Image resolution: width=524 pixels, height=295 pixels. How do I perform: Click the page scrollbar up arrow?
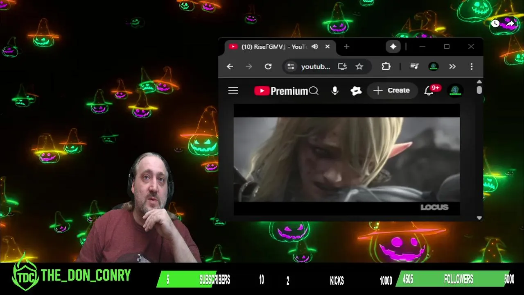pyautogui.click(x=479, y=82)
